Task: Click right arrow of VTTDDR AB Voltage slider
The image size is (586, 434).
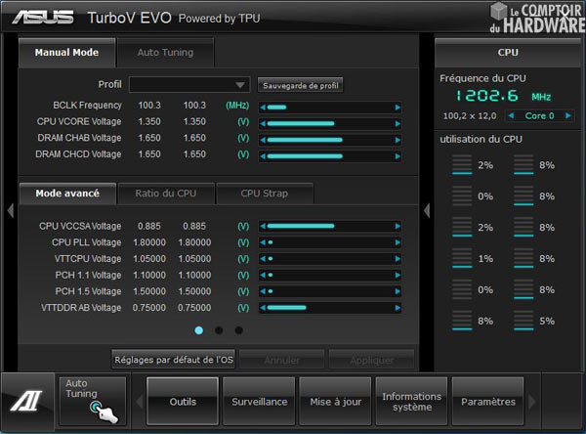Action: 398,308
